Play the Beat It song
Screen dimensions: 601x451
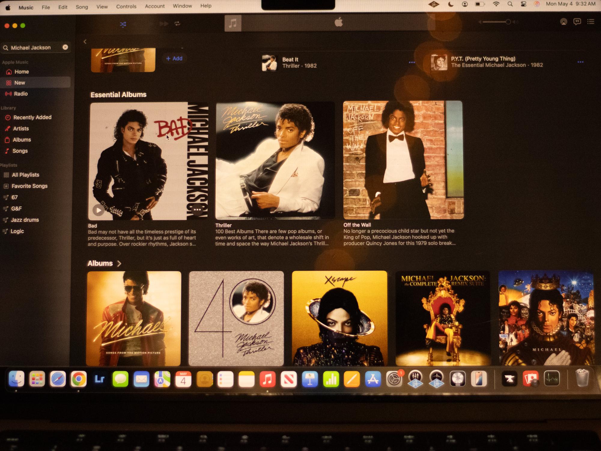(269, 63)
